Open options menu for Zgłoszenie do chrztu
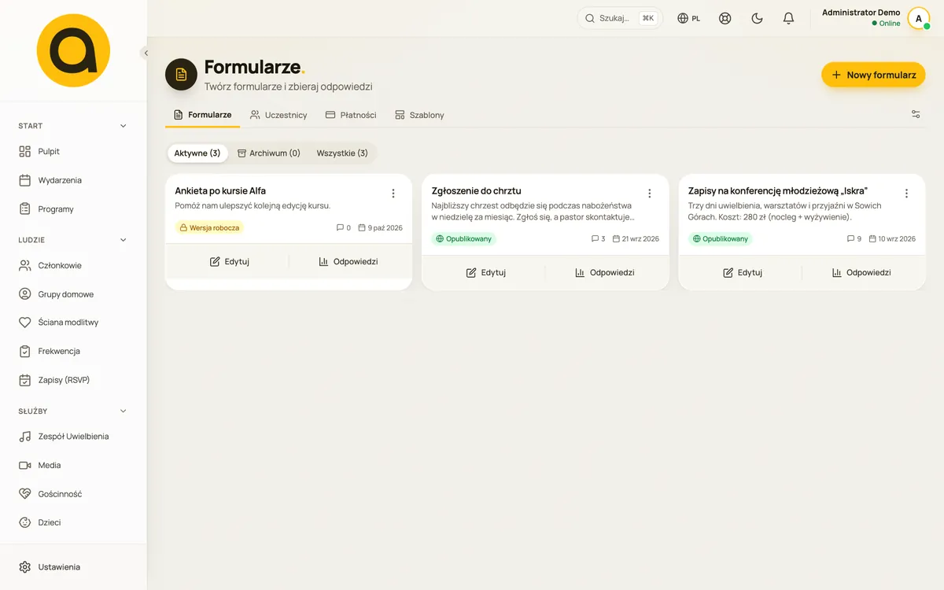944x590 pixels. 650,194
